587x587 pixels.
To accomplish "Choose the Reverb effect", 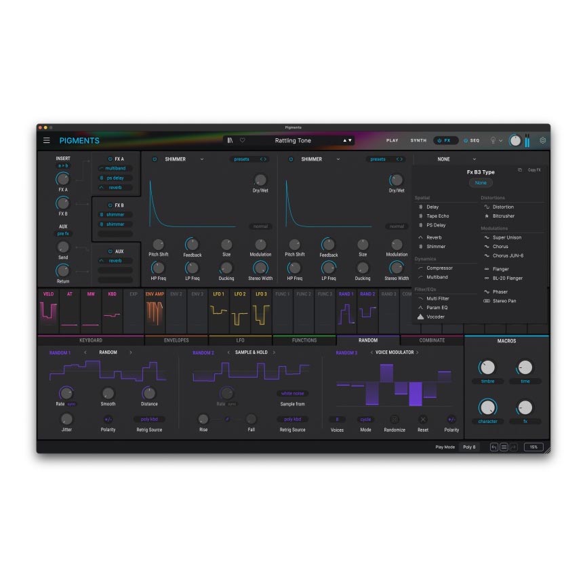I will pyautogui.click(x=434, y=237).
